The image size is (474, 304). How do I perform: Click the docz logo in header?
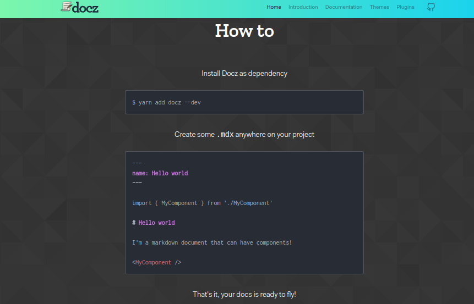pos(79,7)
